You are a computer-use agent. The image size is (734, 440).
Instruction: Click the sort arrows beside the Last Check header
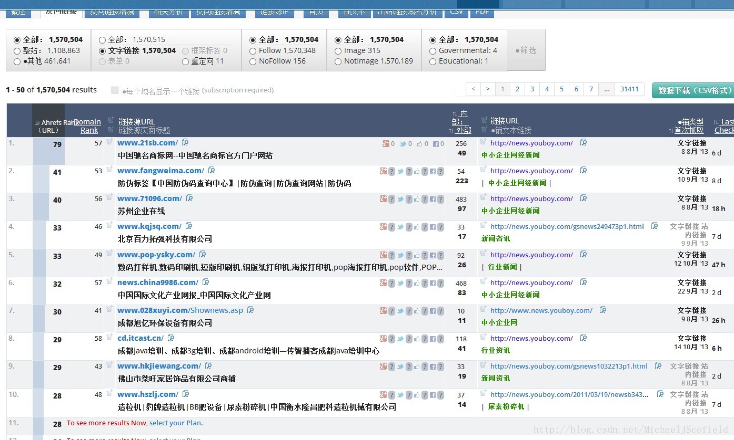click(716, 122)
